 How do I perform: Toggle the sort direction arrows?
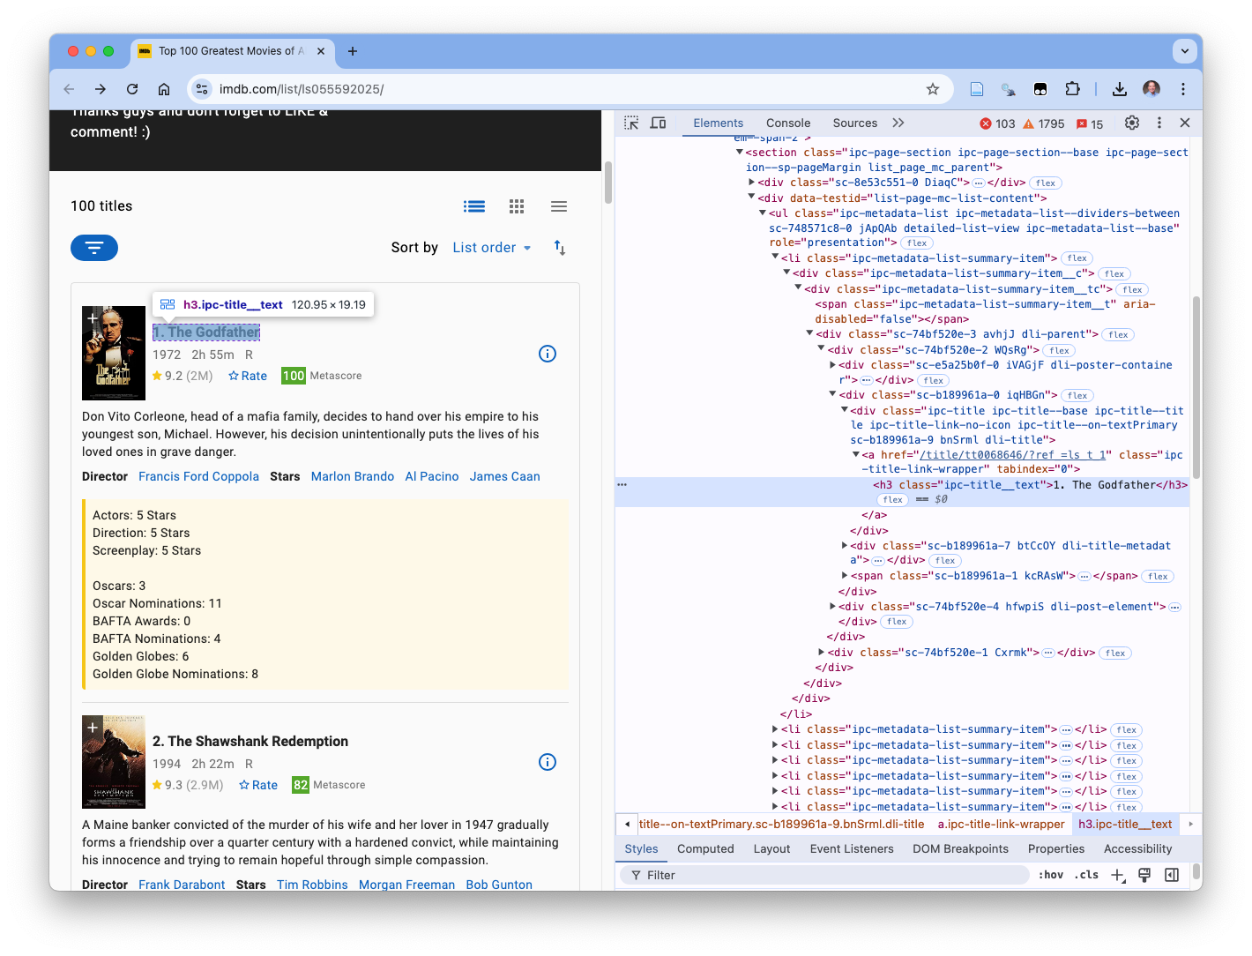pyautogui.click(x=560, y=248)
